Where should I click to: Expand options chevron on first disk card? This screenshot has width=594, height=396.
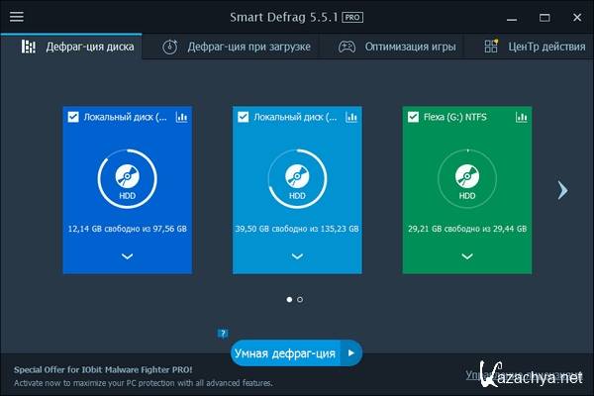(127, 255)
